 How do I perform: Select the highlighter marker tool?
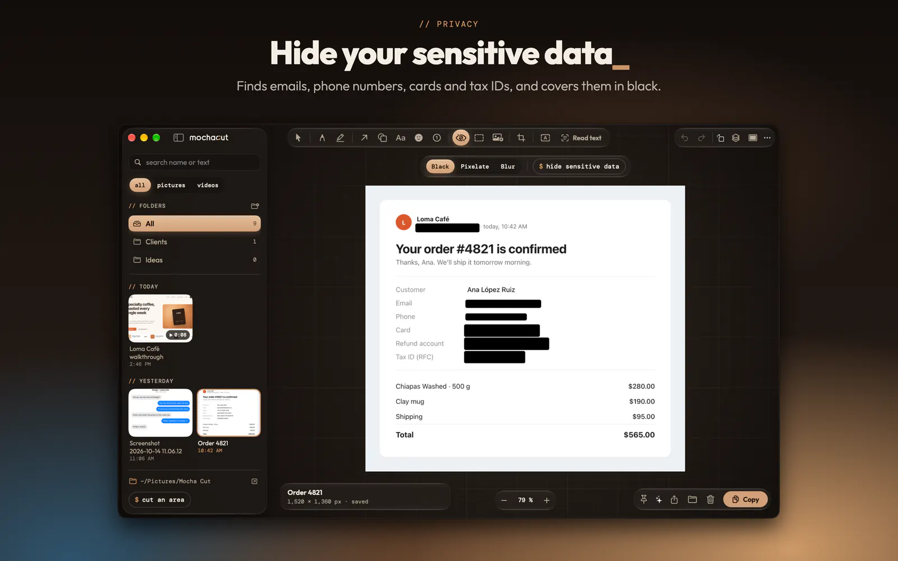pyautogui.click(x=340, y=138)
